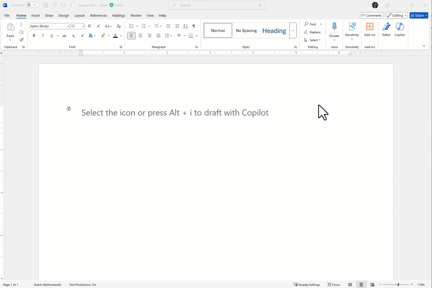The height and width of the screenshot is (288, 432).
Task: Toggle Bold formatting
Action: tap(34, 36)
